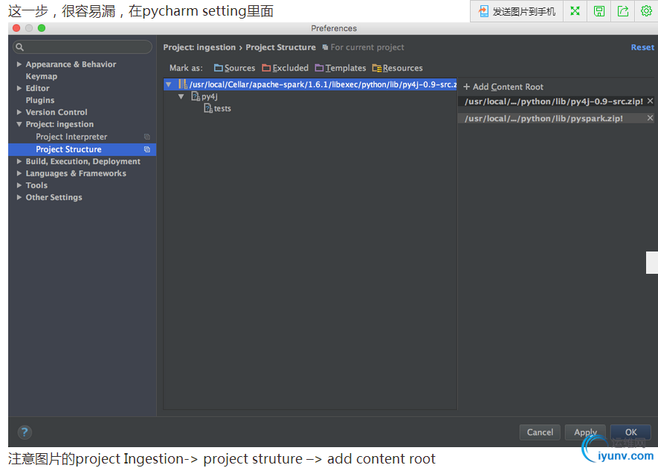Open Project Interpreter settings page
658x468 pixels.
pos(71,137)
